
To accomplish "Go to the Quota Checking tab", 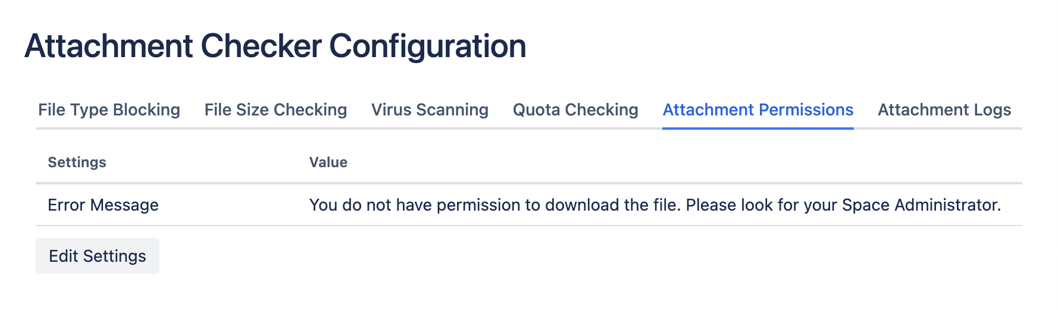I will [575, 110].
